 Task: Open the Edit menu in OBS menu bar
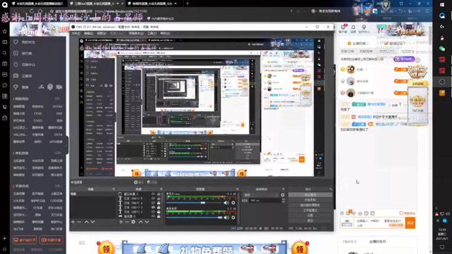pyautogui.click(x=88, y=33)
